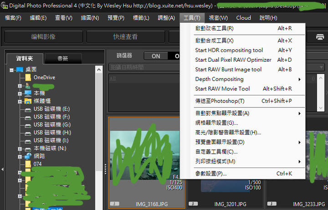328x210 pixels.
Task: Click the JPEG badge on IMG_3168.JPG
Action: click(115, 204)
